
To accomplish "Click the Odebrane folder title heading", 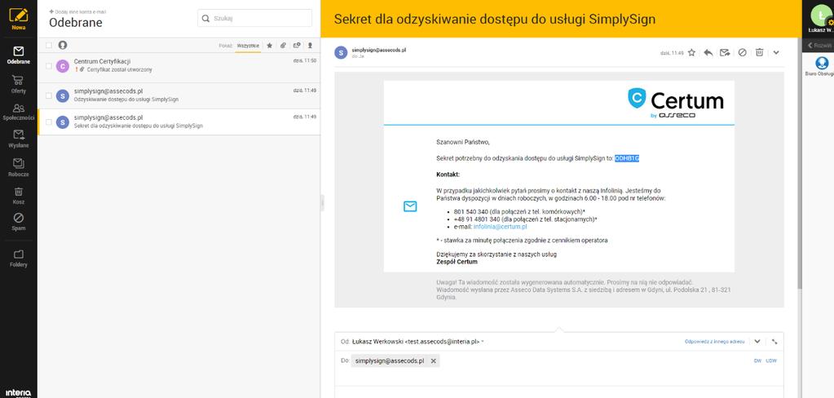I will click(x=76, y=22).
